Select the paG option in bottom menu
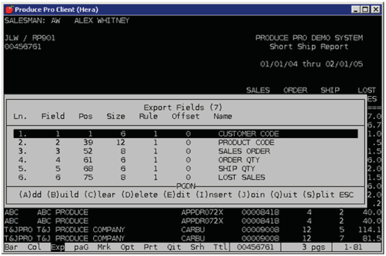The height and width of the screenshot is (256, 386). [81, 247]
